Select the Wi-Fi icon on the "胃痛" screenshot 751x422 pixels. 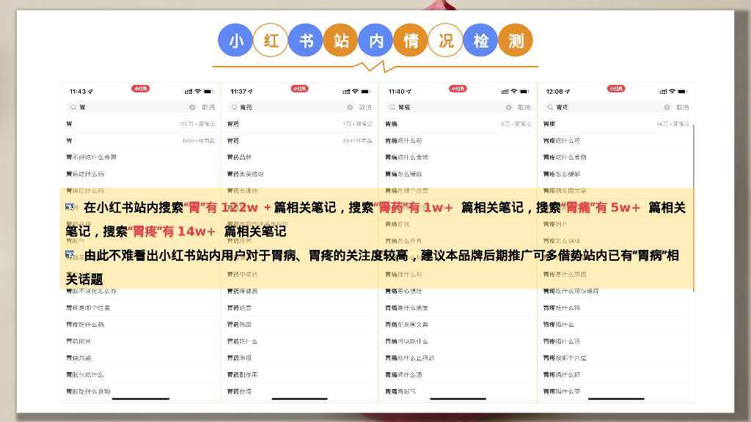tap(513, 92)
